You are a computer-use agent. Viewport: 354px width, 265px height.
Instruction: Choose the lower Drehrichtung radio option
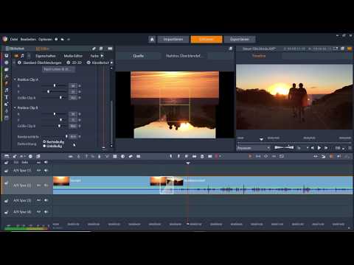[x=44, y=146]
